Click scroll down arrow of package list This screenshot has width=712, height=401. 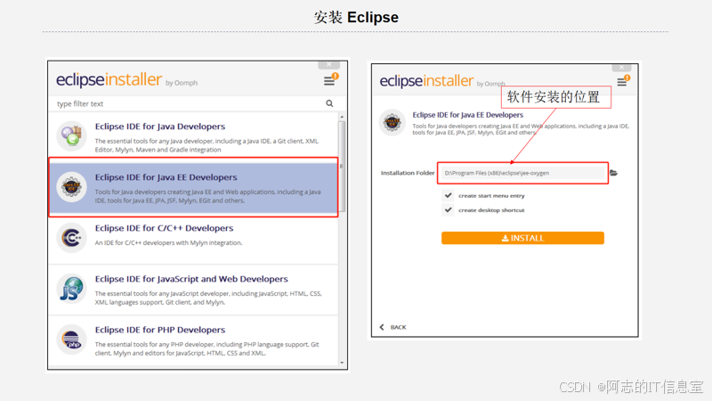(x=342, y=363)
